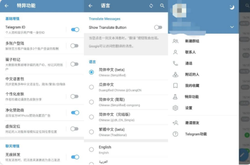Go back from 语言 screen
This screenshot has width=250, height=165.
pyautogui.click(x=90, y=6)
